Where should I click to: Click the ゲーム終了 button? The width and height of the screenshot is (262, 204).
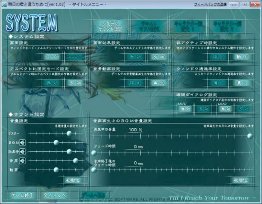point(22,195)
